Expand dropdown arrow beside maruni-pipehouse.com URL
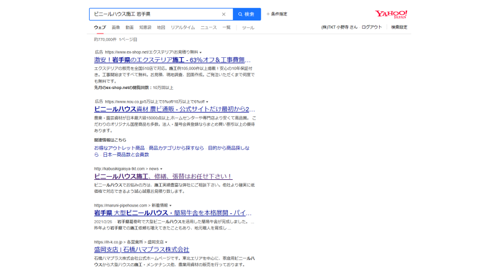 (x=170, y=205)
